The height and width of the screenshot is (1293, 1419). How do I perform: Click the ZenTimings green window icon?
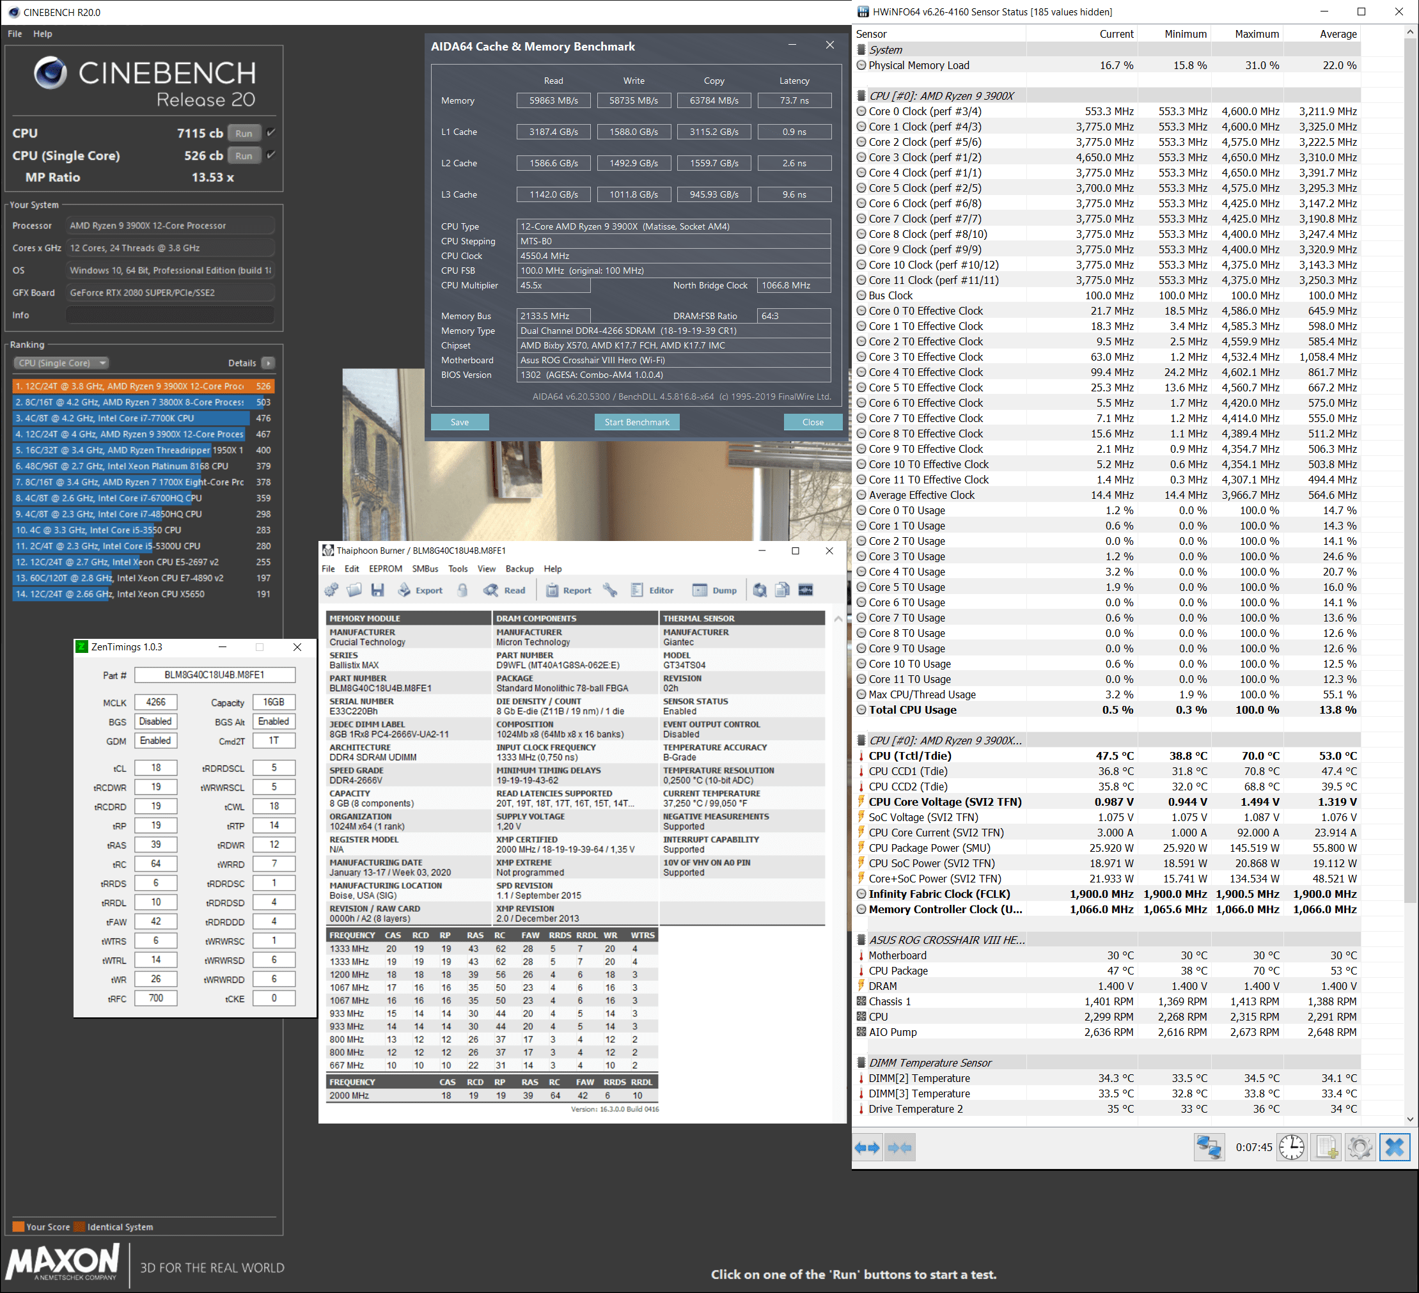pyautogui.click(x=82, y=647)
